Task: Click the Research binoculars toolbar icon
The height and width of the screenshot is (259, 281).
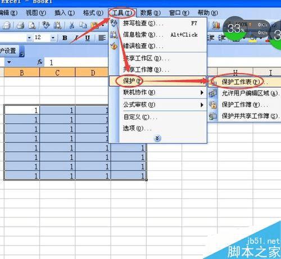Action: 57,25
